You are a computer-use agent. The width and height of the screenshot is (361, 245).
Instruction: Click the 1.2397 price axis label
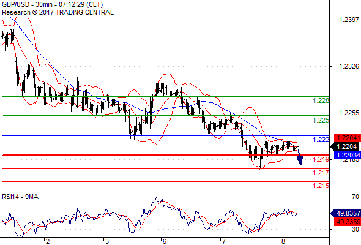349,20
